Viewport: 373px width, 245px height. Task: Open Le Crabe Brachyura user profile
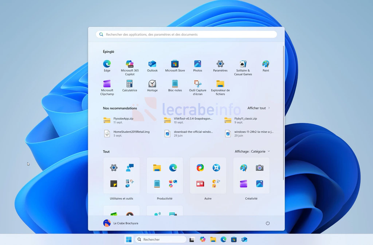point(121,223)
